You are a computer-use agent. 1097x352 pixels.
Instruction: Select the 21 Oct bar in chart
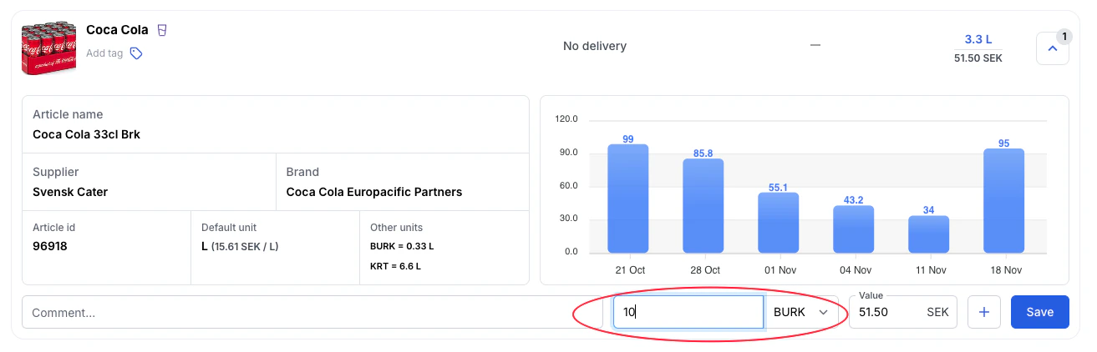tap(628, 199)
